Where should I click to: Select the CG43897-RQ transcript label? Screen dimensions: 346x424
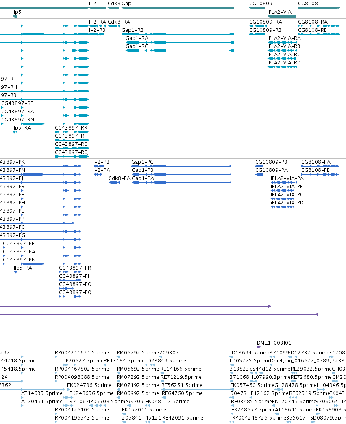point(72,152)
